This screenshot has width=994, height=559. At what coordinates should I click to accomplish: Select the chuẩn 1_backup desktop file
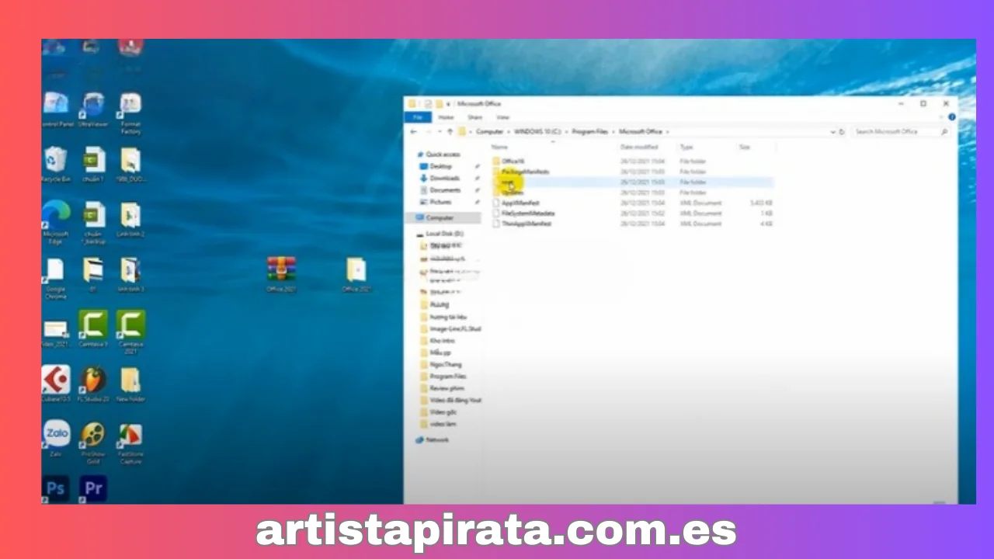point(93,223)
